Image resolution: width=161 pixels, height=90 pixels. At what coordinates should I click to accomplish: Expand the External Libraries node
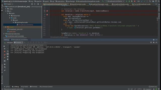tap(4, 34)
